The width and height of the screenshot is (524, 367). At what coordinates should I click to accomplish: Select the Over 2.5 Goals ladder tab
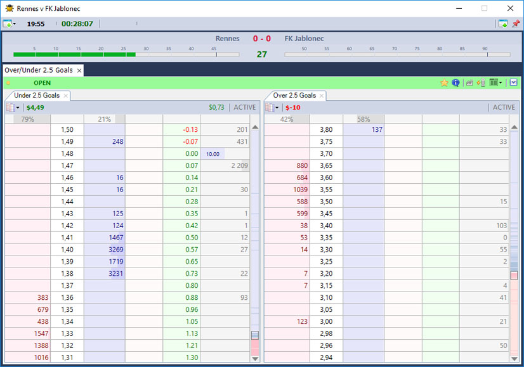[294, 95]
